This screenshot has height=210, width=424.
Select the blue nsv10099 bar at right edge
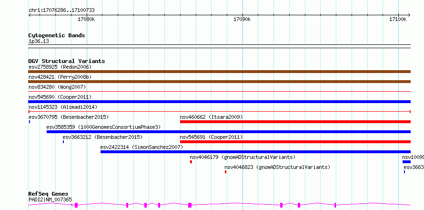(406, 162)
